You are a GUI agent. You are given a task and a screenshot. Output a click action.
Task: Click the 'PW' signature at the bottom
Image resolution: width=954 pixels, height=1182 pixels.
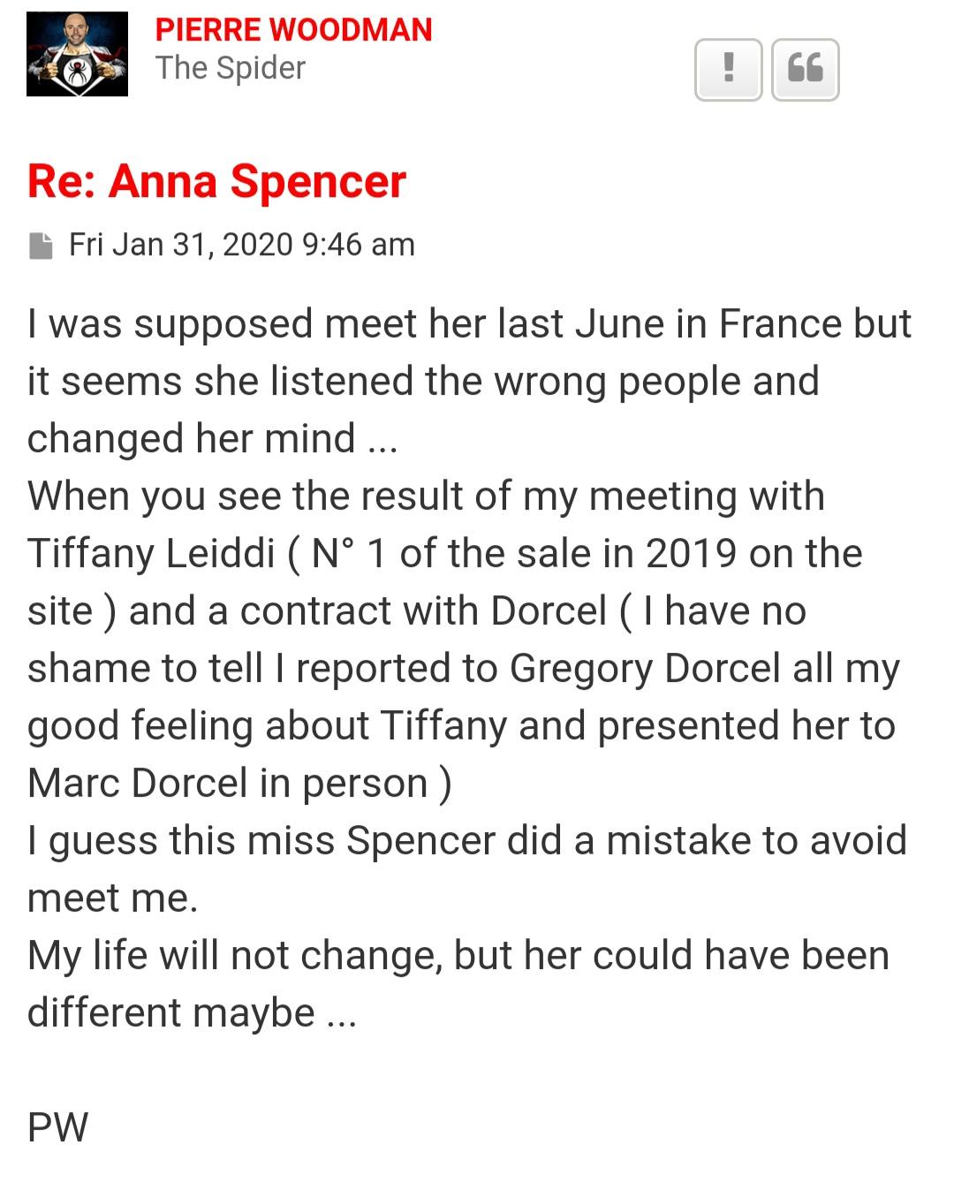tap(58, 1128)
